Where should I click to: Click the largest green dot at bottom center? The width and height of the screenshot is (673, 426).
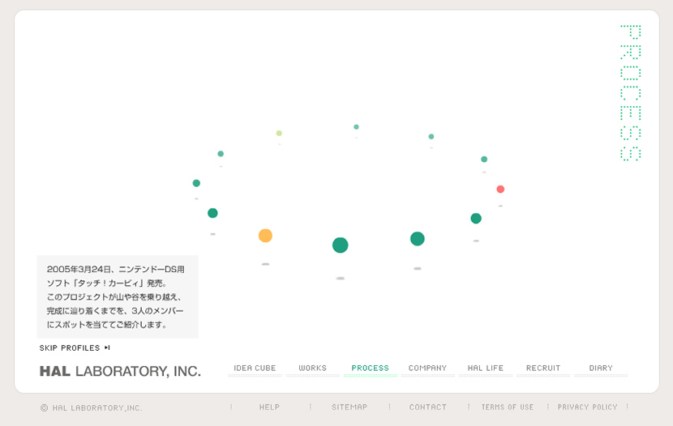(x=341, y=245)
